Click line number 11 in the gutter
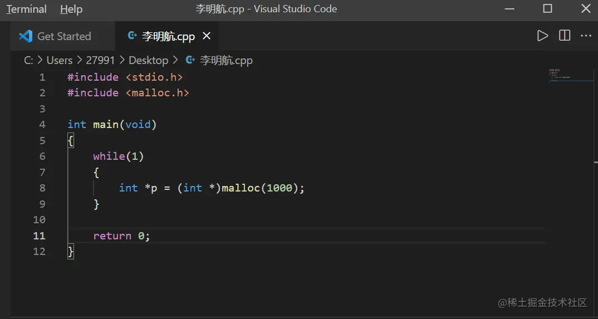 click(40, 235)
